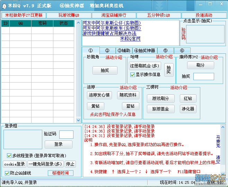Click log panel scroll up arrow
228x187 pixels.
222,127
